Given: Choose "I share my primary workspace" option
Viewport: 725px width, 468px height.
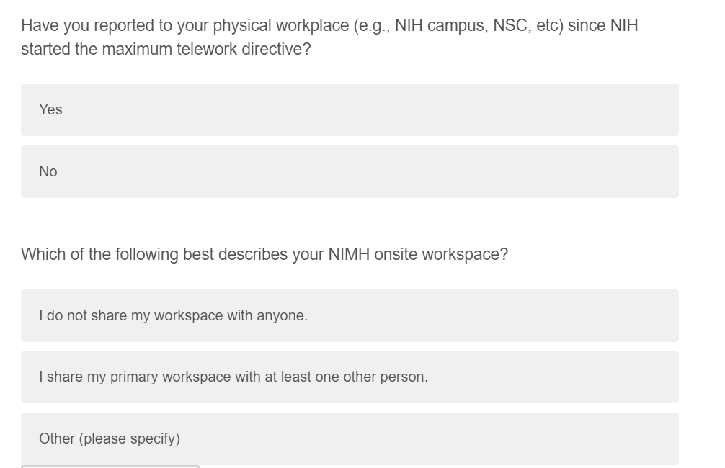Looking at the screenshot, I should pos(350,377).
